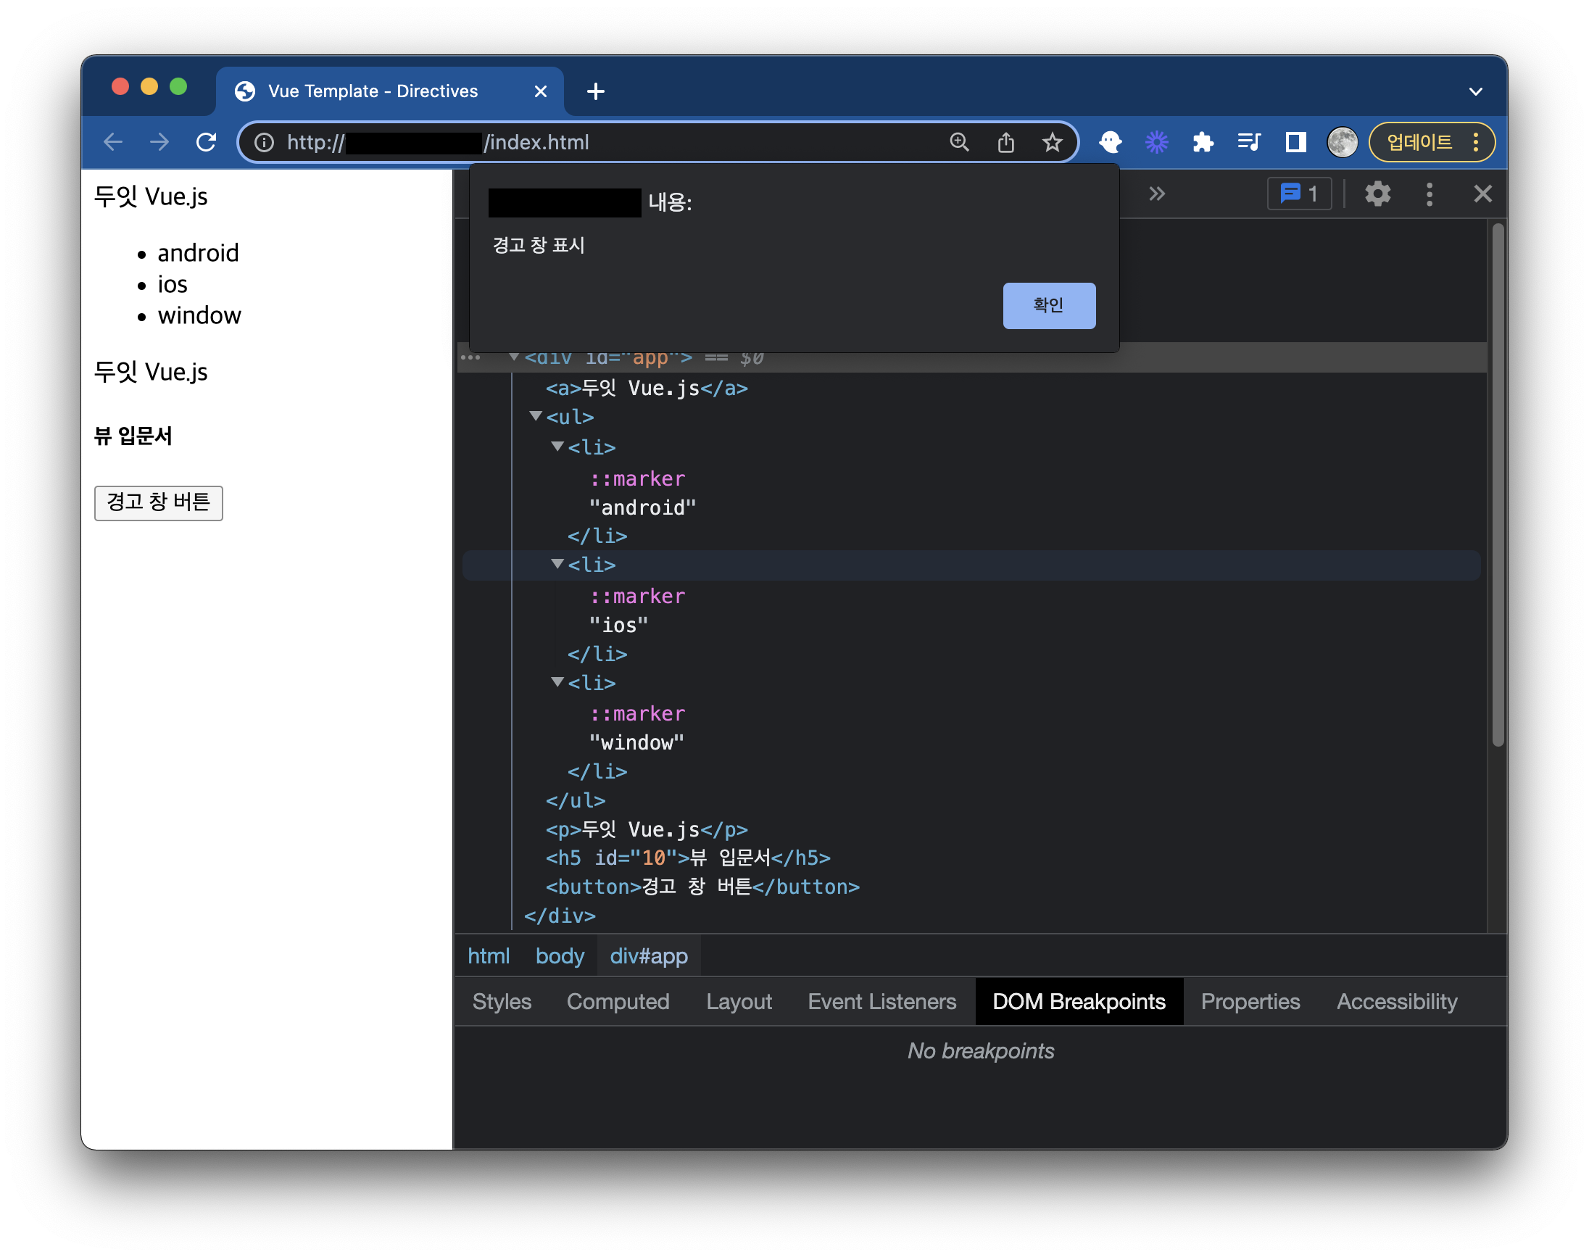Toggle the browser side panel icon
This screenshot has height=1257, width=1589.
point(1295,142)
